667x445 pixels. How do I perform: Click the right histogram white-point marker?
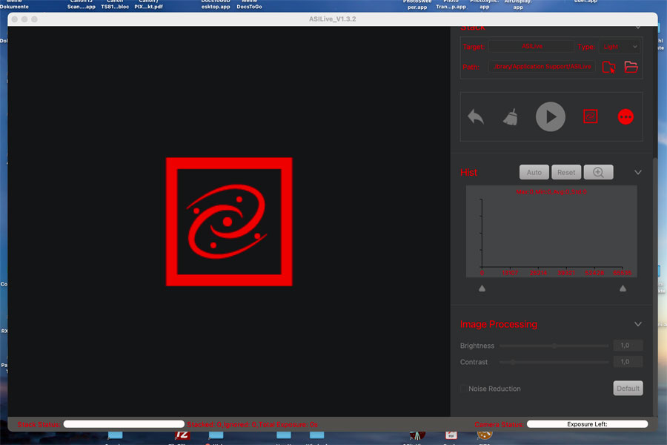point(623,289)
